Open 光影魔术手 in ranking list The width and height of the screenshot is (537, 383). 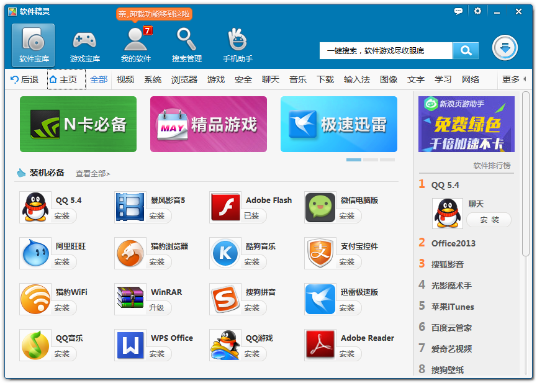(451, 286)
